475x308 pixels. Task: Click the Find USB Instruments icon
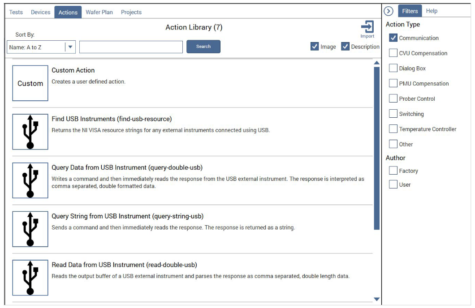coord(30,132)
